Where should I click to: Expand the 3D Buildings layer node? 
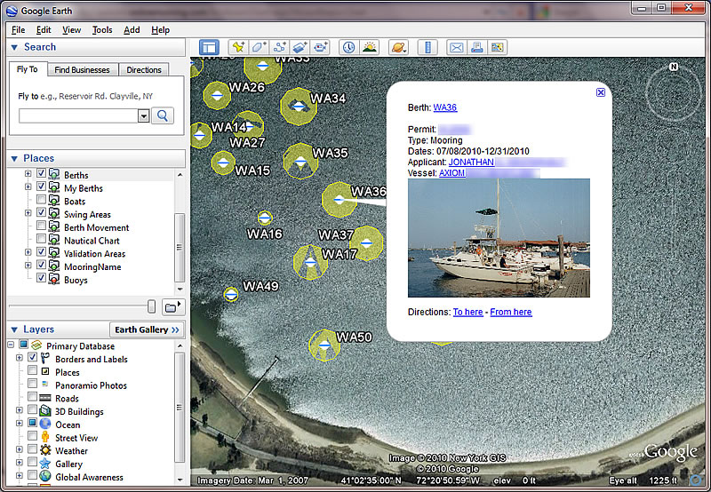(19, 412)
